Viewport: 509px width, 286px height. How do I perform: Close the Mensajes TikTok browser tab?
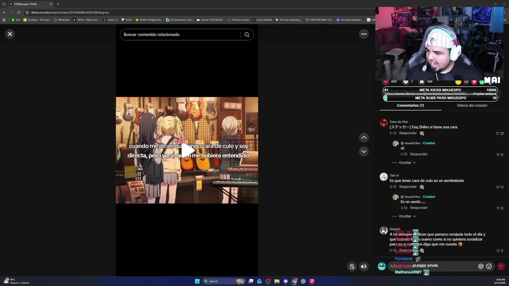(x=51, y=4)
